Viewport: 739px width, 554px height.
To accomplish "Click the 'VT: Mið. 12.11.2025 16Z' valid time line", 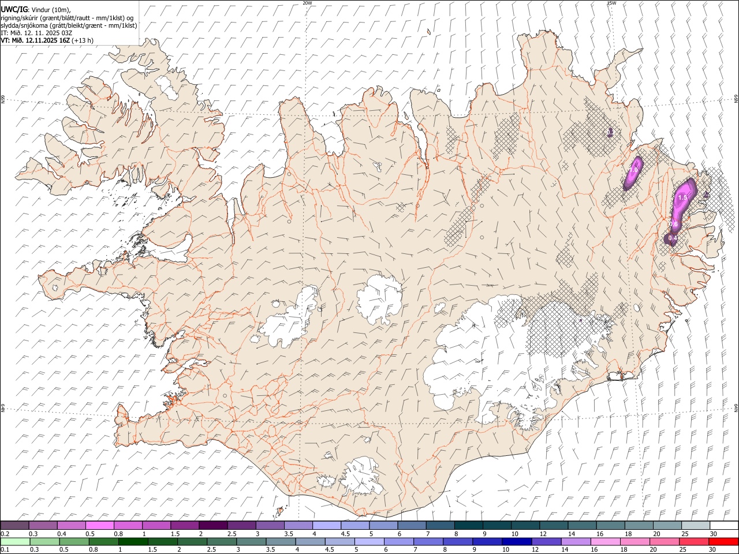I will point(47,40).
